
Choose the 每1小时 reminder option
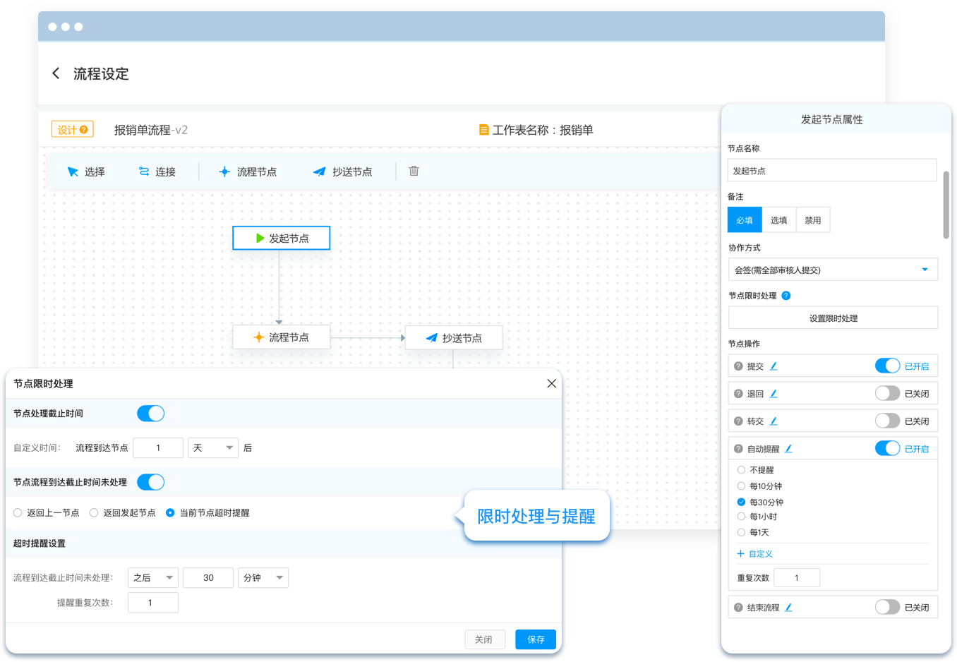coord(741,517)
